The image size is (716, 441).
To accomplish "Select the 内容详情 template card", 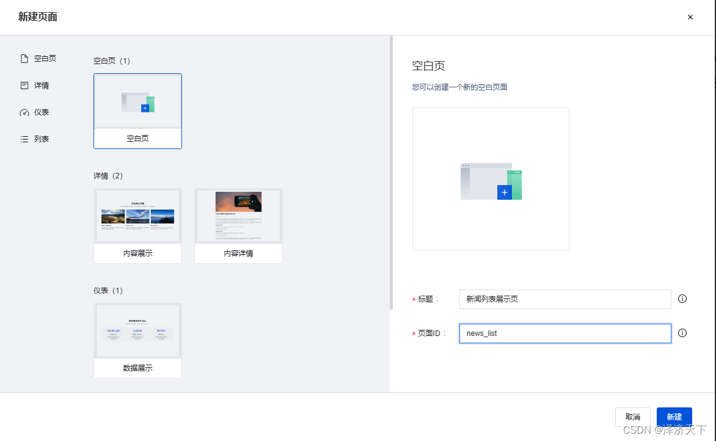I will 238,226.
